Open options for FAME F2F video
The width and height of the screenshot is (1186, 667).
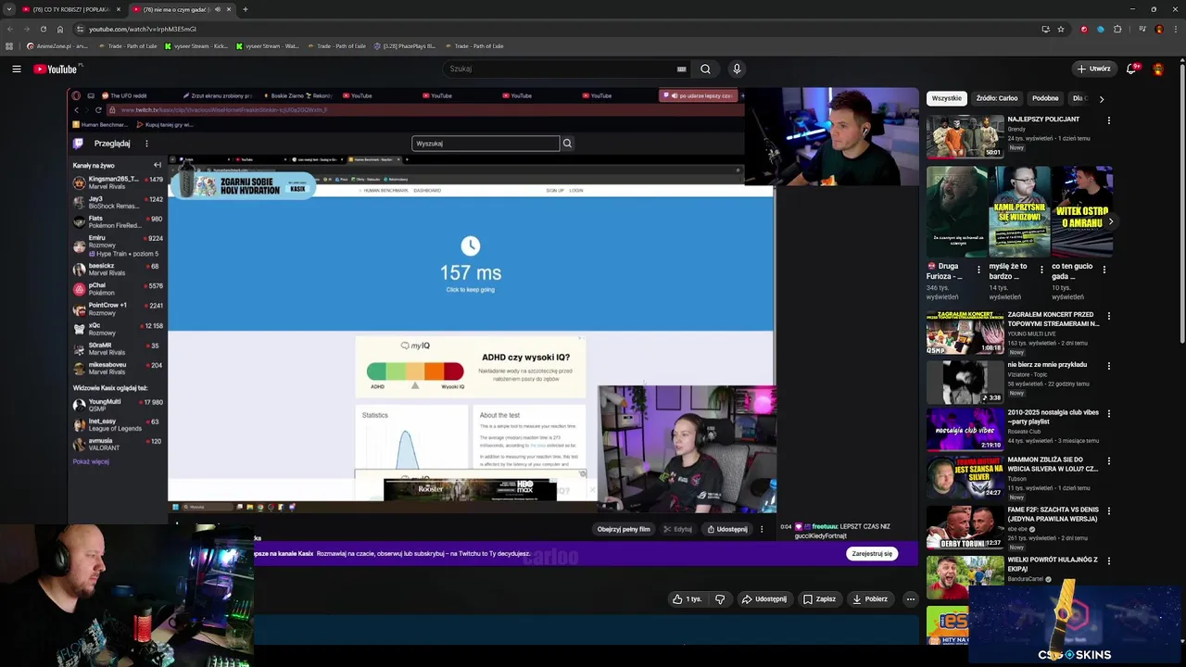point(1108,510)
